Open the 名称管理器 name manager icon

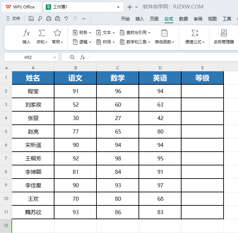224,33
